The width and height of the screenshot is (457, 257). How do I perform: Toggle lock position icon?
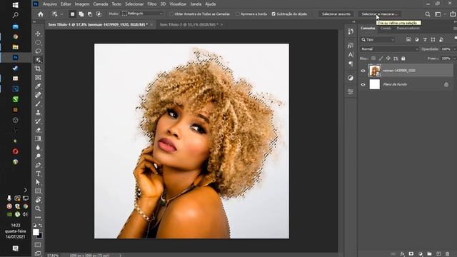[x=388, y=59]
